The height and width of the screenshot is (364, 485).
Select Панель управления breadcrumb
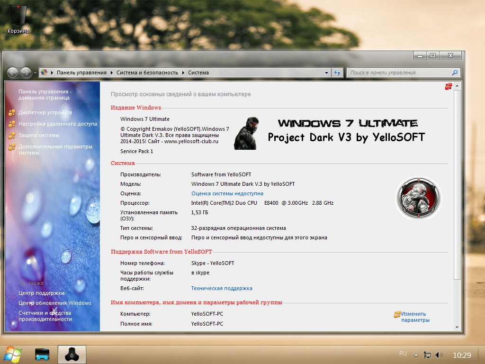81,73
